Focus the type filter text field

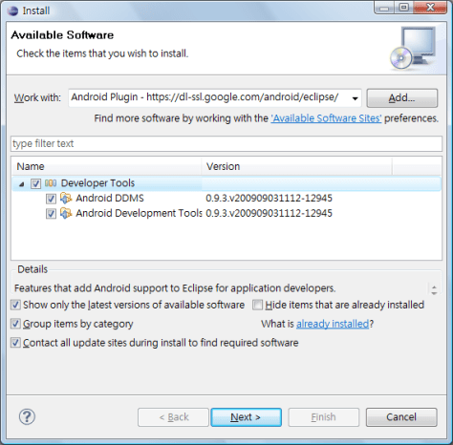pos(226,143)
